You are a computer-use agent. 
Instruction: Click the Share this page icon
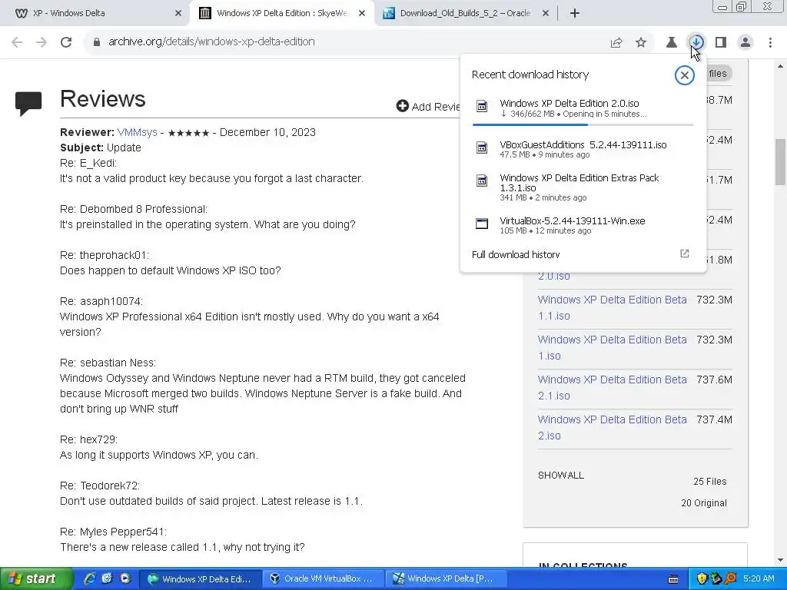616,43
